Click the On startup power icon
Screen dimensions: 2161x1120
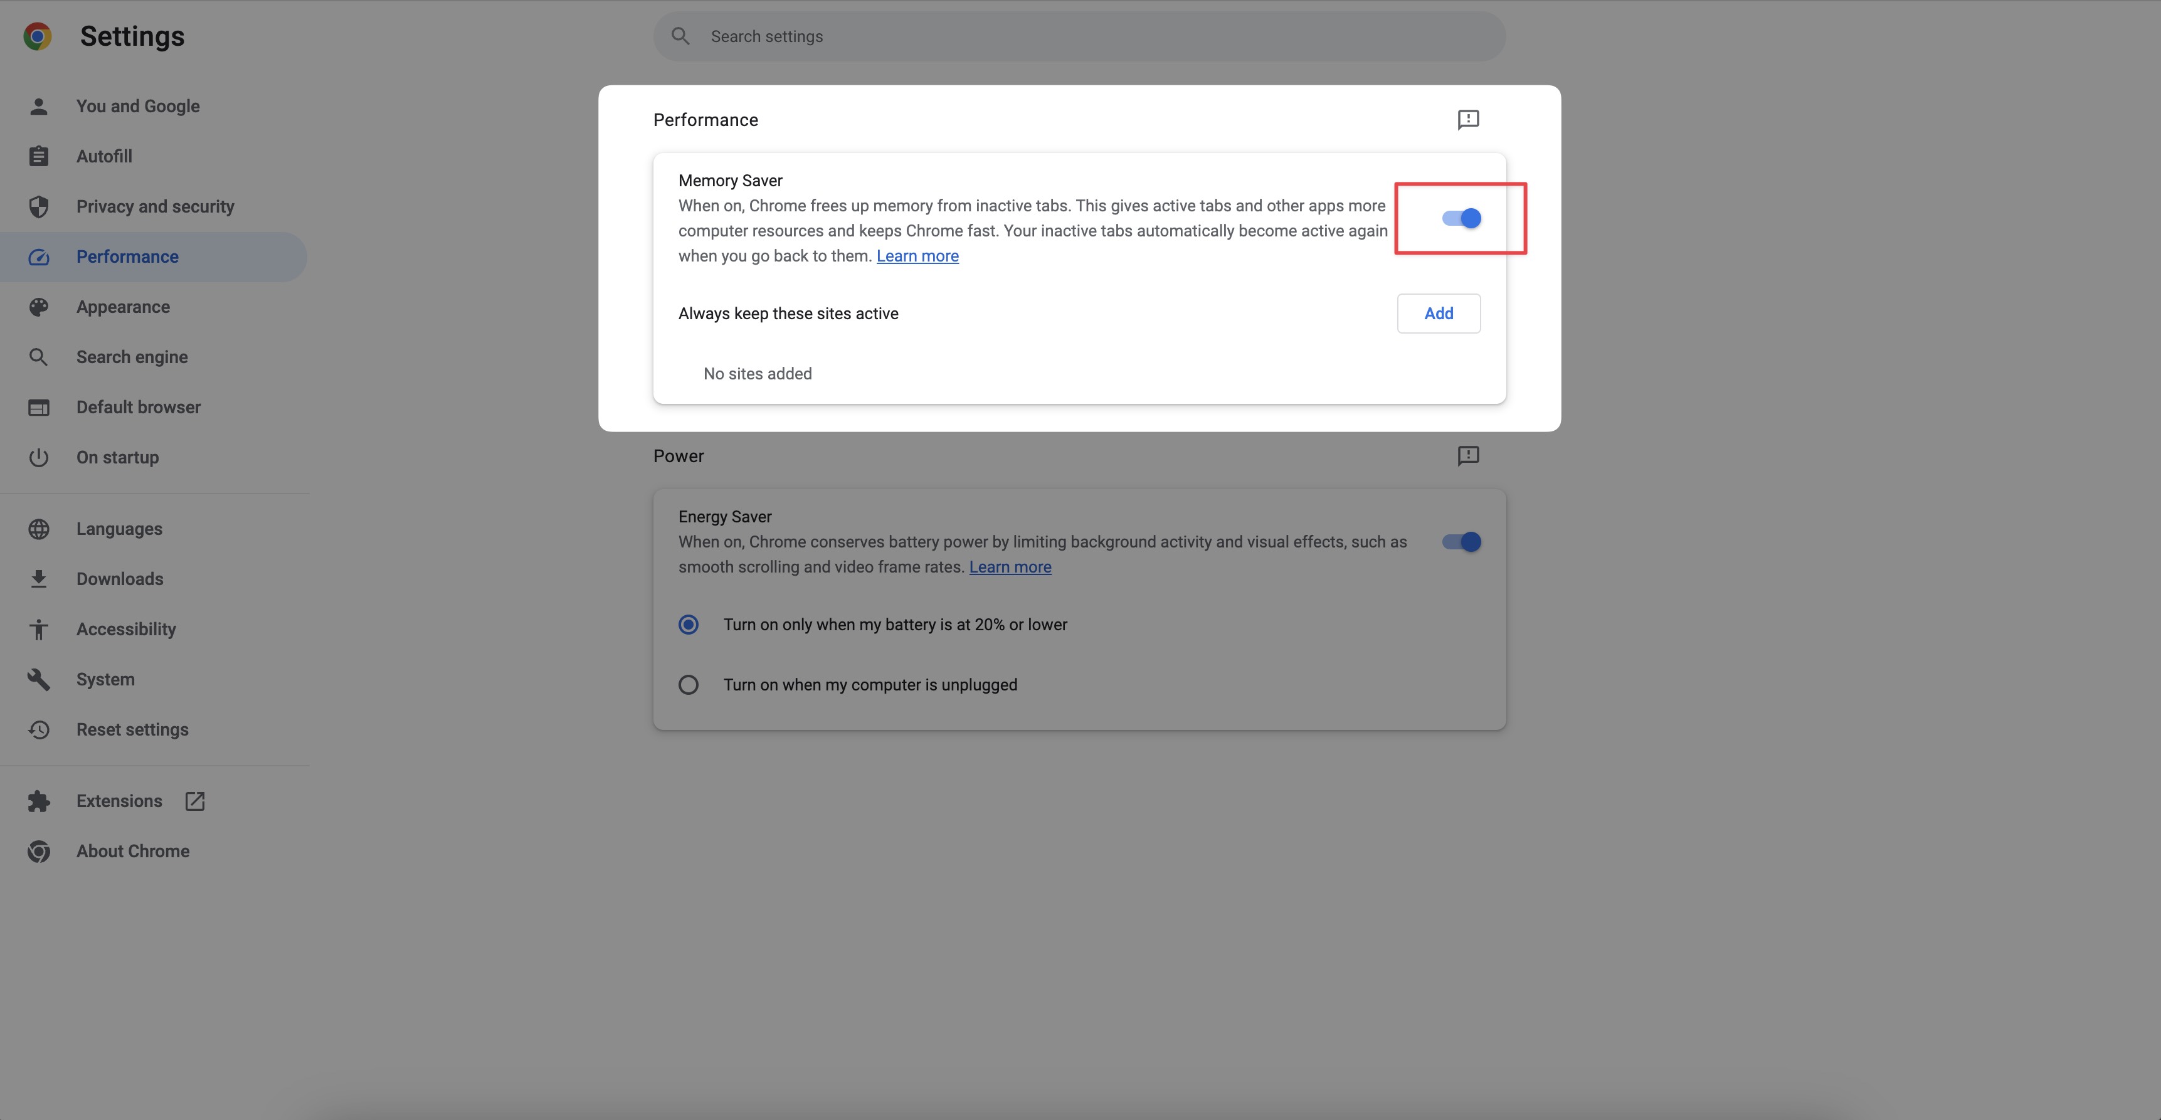click(39, 457)
